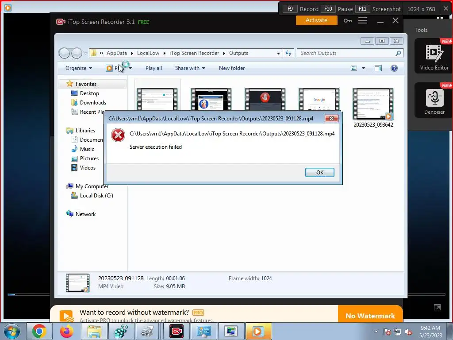The image size is (453, 340).
Task: Select AppData in the address path
Action: click(116, 53)
